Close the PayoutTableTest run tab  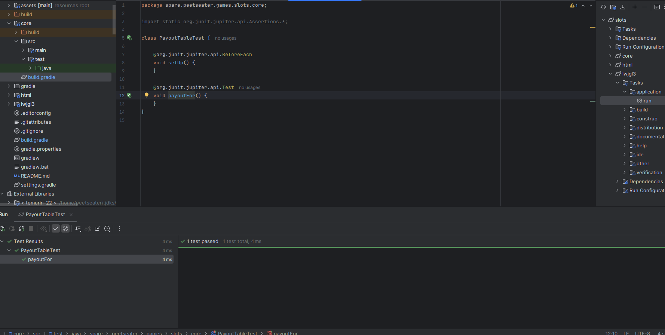[x=71, y=215]
